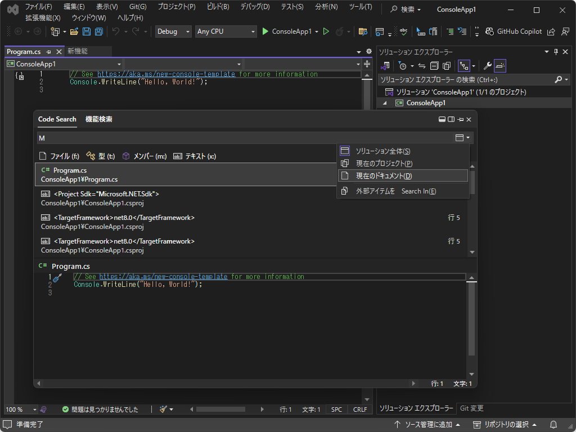
Task: Collapse all nodes in Solution Explorer
Action: 433,66
